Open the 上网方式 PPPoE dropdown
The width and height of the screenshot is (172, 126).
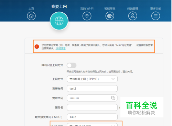pyautogui.click(x=92, y=79)
